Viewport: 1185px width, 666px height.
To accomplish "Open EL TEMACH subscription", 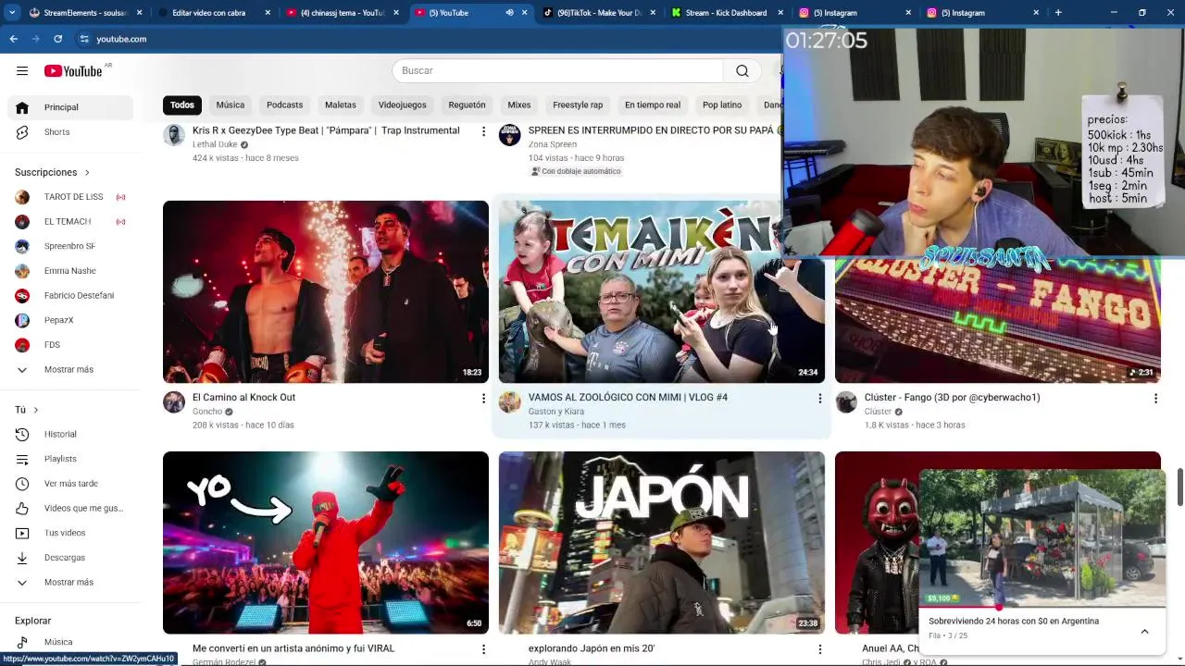I will 70,222.
